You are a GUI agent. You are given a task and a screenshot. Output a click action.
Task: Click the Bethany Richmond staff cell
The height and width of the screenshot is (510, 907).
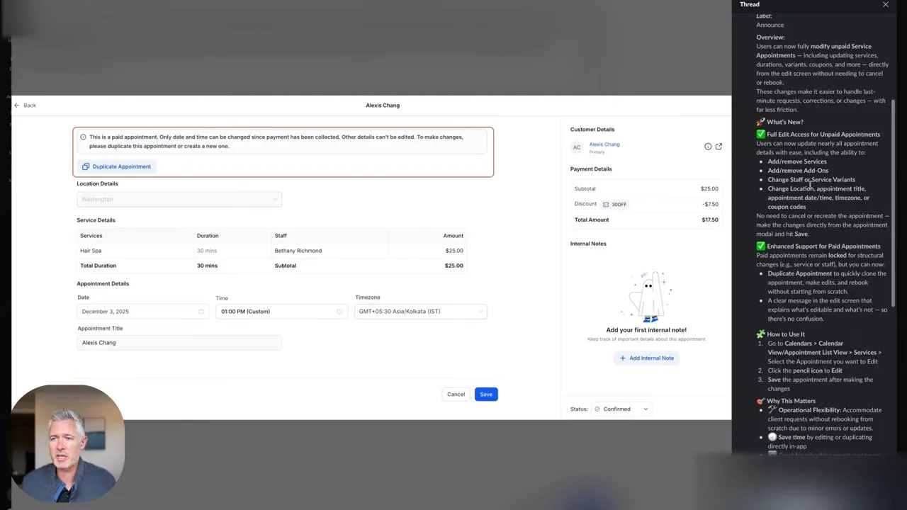tap(298, 251)
